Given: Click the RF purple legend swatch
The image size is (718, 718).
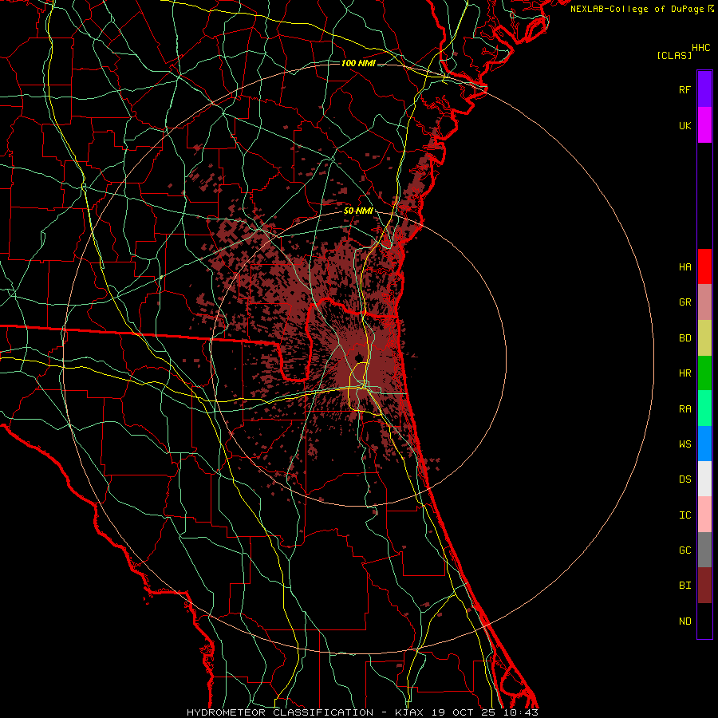Looking at the screenshot, I should click(x=704, y=89).
